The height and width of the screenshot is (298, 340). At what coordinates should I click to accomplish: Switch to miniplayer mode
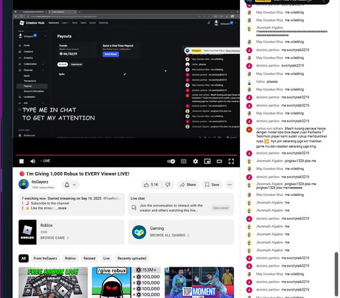(207, 161)
